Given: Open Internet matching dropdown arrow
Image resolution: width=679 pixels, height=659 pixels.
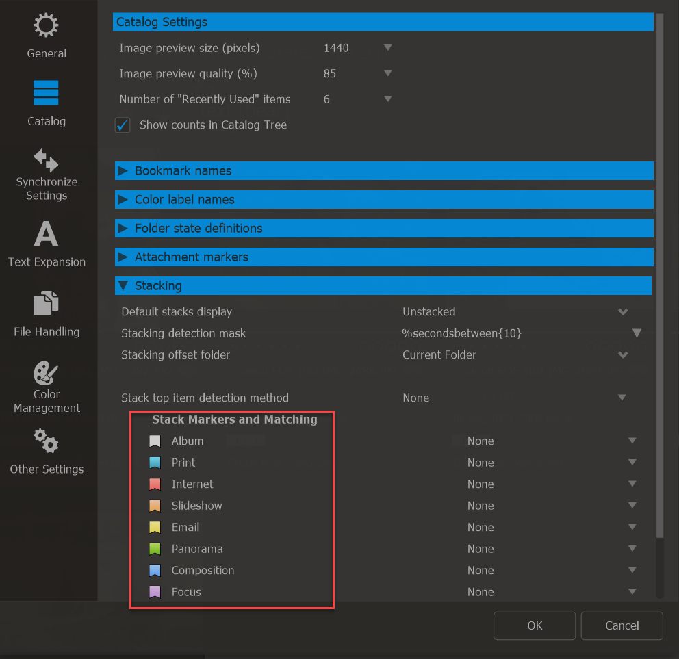Looking at the screenshot, I should coord(632,484).
